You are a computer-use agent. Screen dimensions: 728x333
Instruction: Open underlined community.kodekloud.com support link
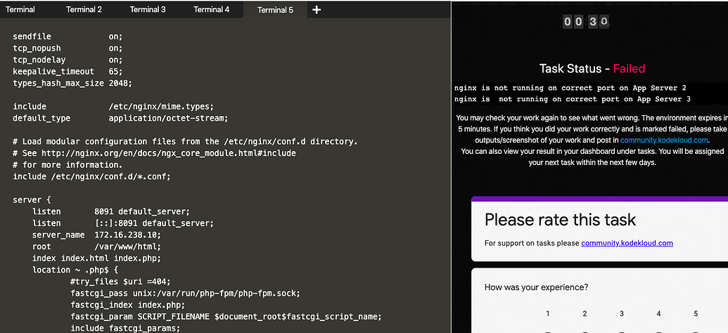coord(627,243)
